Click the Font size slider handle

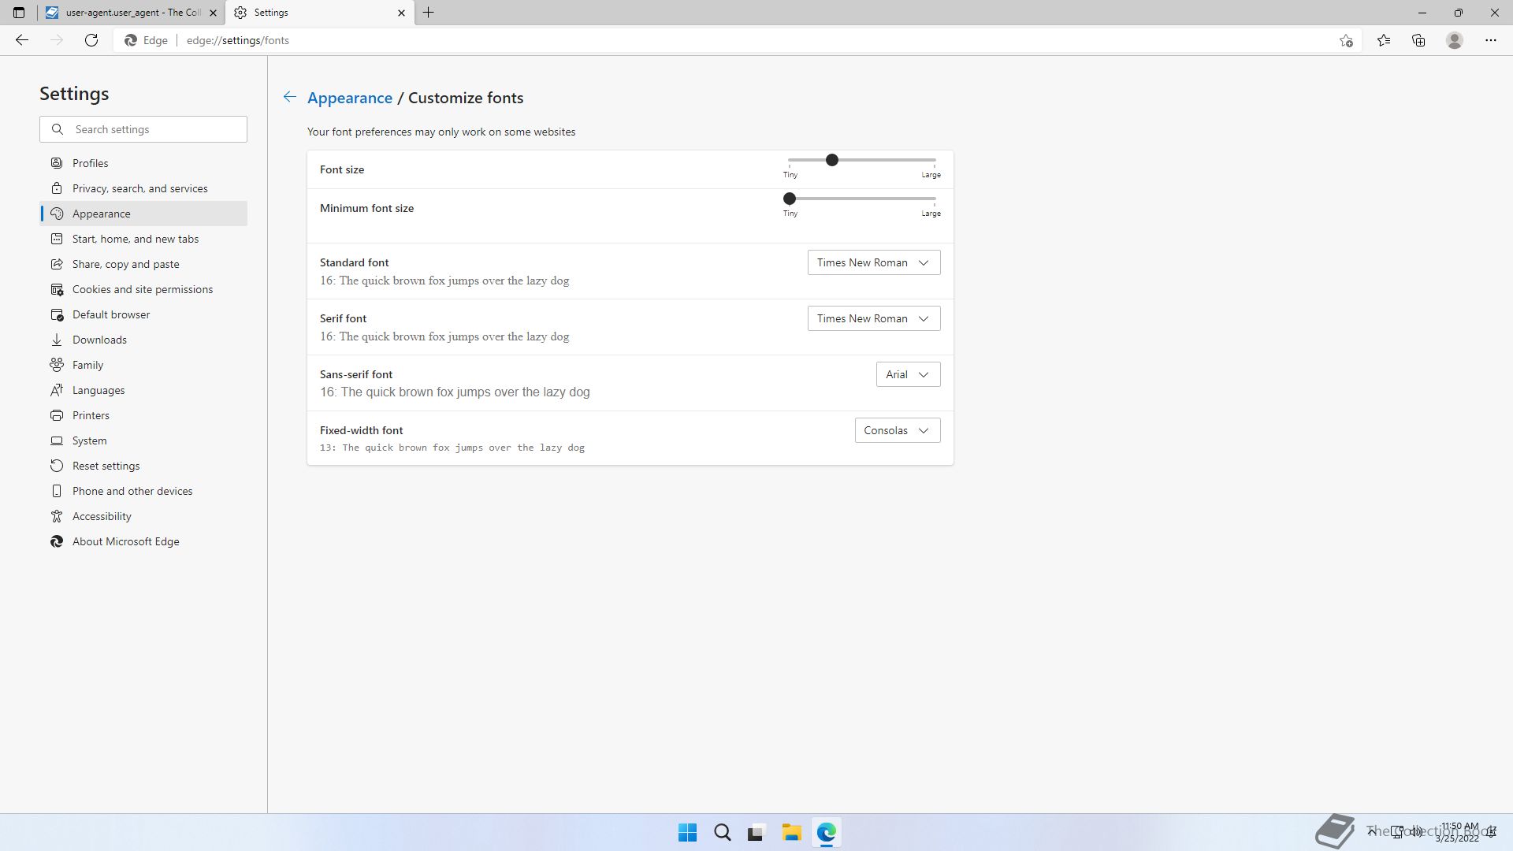click(831, 160)
